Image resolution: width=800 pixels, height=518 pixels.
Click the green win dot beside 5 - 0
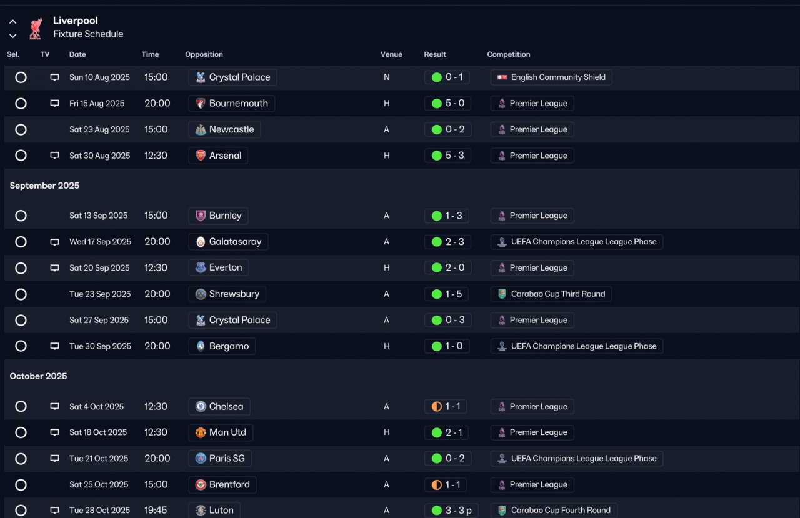click(x=437, y=104)
